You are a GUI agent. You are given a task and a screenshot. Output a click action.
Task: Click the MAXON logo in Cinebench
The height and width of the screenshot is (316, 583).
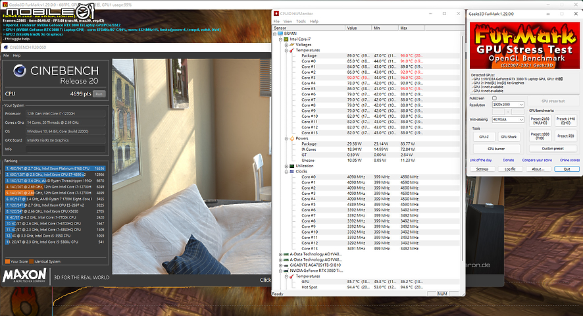point(24,276)
